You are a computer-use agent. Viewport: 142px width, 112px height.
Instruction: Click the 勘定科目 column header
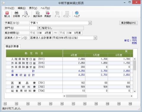click(34, 53)
